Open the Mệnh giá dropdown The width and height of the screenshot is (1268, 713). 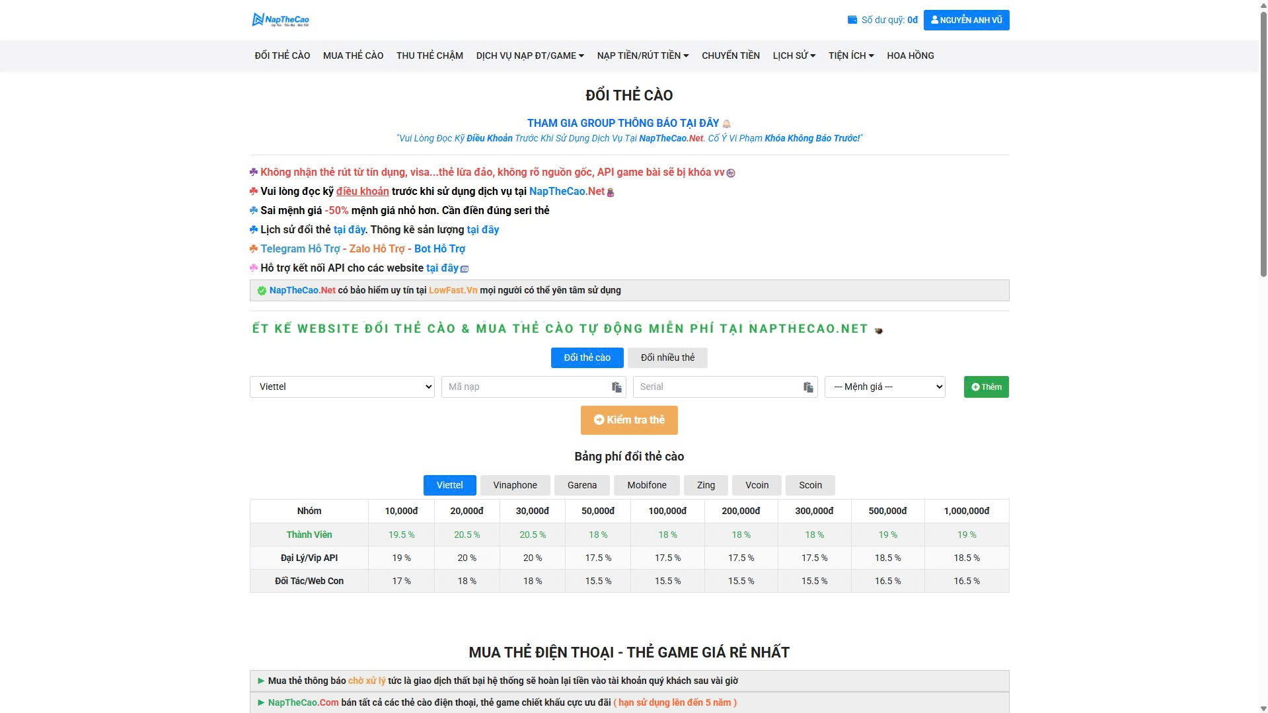[x=885, y=387]
